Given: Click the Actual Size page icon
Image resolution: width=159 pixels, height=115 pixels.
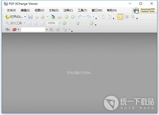Looking at the screenshot, I should click(29, 23).
